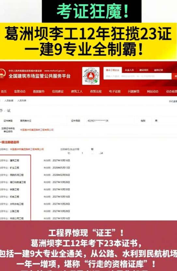Click the 一级注册建造师 section heading

pos(9,142)
